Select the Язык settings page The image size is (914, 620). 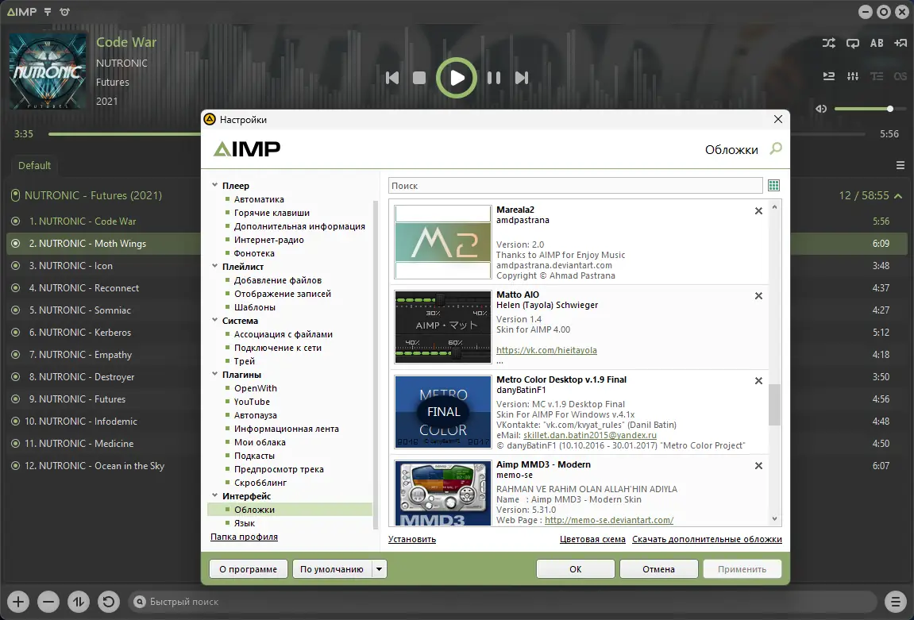245,523
